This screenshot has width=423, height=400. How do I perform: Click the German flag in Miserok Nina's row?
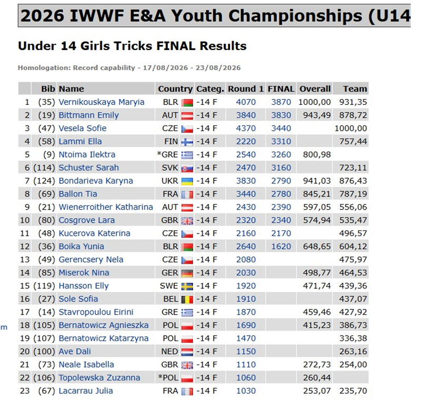click(187, 274)
